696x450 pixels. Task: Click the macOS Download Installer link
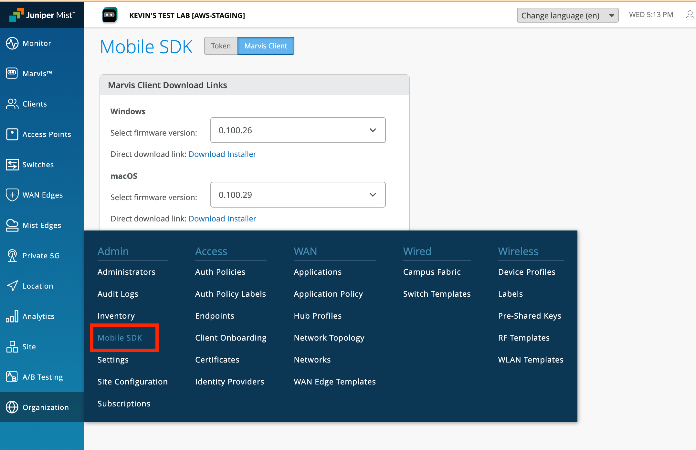pyautogui.click(x=222, y=219)
